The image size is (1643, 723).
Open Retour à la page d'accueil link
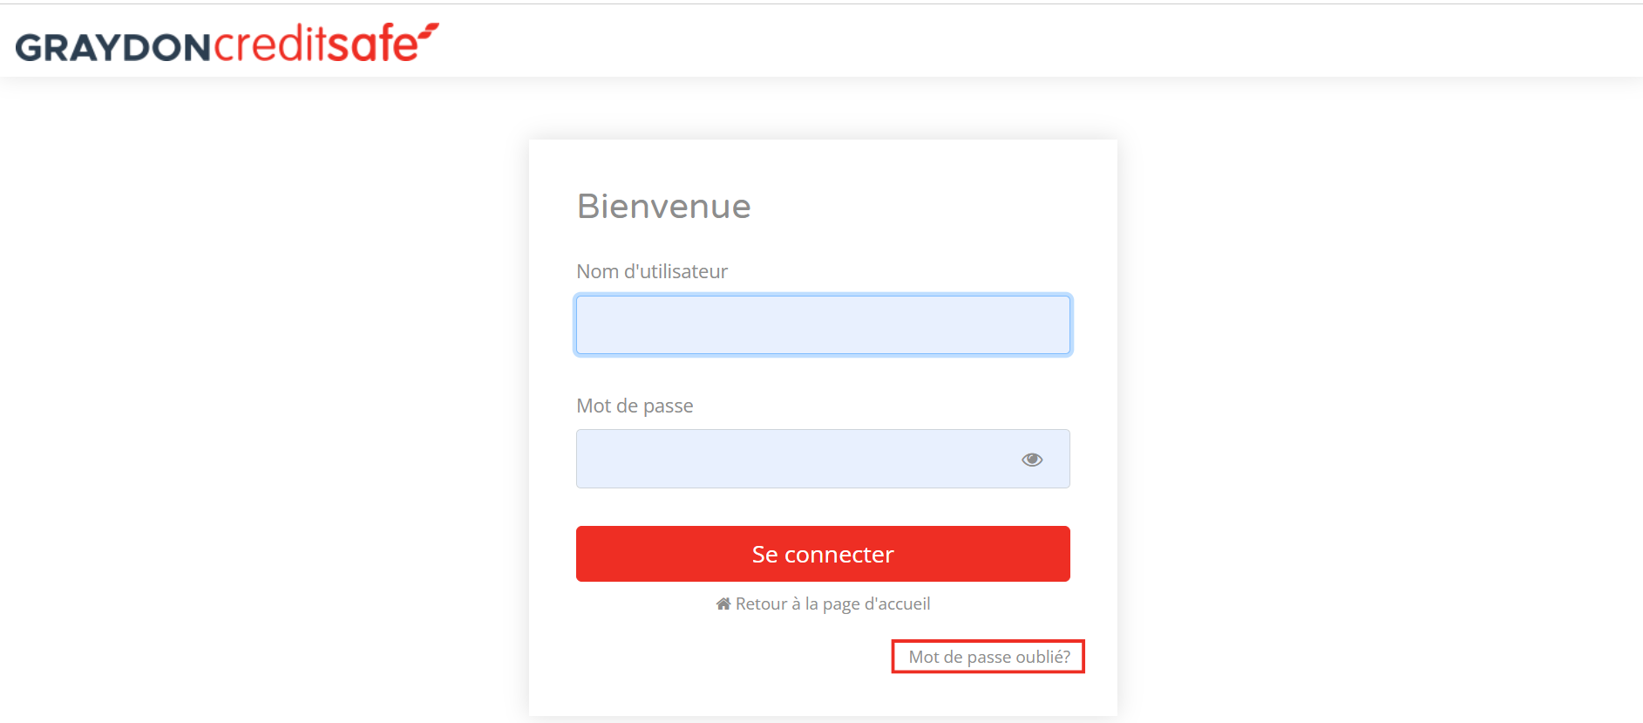823,604
